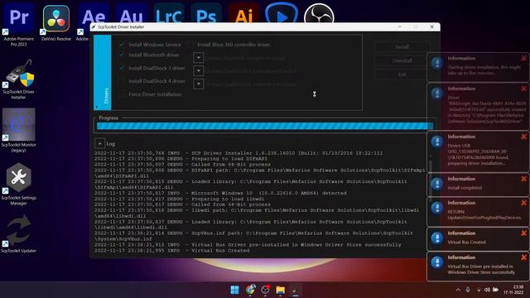Open the Bluetooth dongles dropdown

pos(199,58)
